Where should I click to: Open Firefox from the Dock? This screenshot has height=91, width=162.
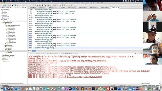(x=141, y=89)
